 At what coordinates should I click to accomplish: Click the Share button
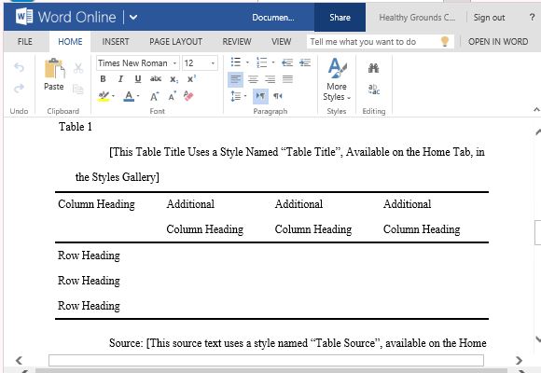click(340, 18)
